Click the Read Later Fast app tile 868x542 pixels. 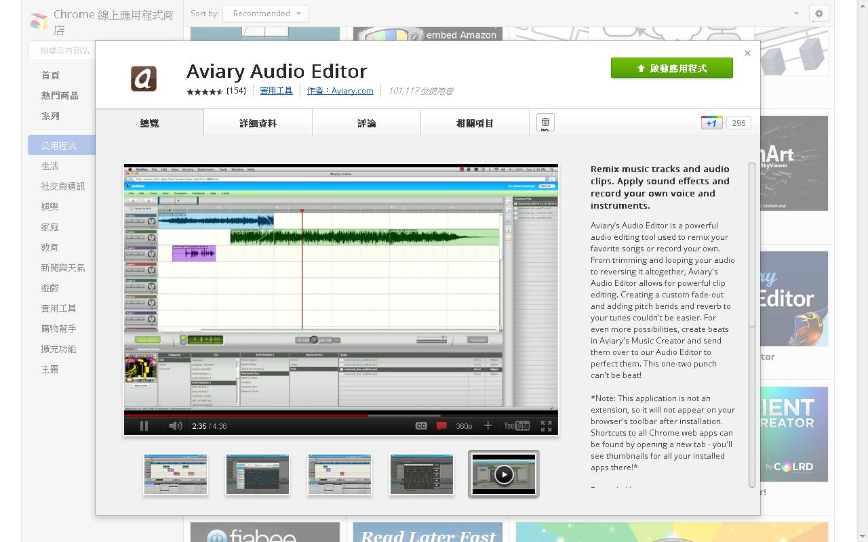click(428, 532)
